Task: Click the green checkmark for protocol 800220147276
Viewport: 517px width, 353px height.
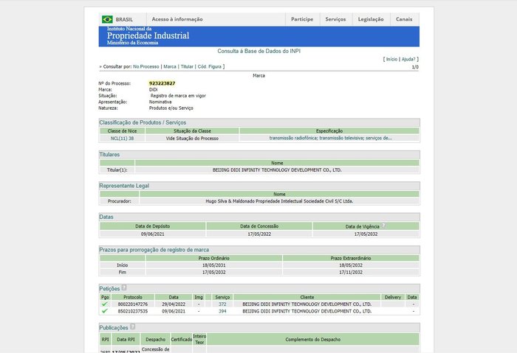Action: click(105, 304)
